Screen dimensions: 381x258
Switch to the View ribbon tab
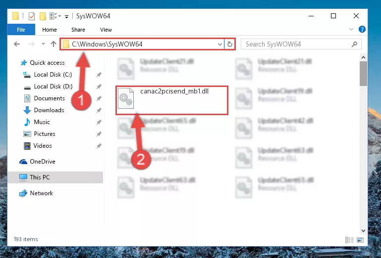click(106, 30)
